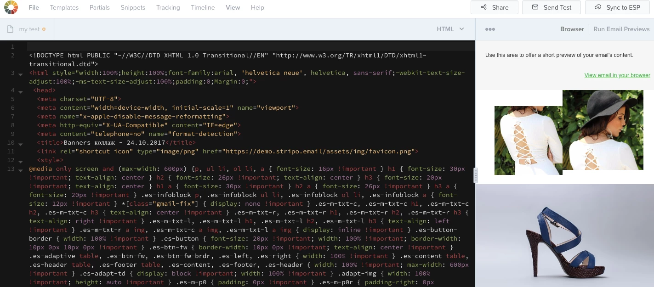
Task: Click the Stripo colorful logo icon
Action: 11,7
